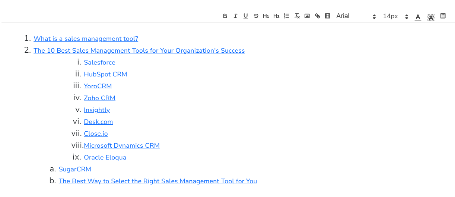Open the text background color picker
This screenshot has width=455, height=197.
pyautogui.click(x=431, y=17)
